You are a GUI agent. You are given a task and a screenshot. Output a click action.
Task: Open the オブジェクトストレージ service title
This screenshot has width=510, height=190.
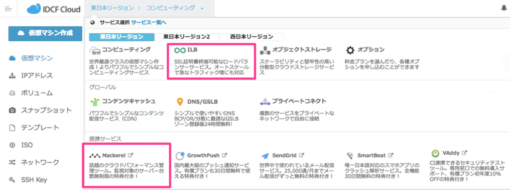coord(302,50)
